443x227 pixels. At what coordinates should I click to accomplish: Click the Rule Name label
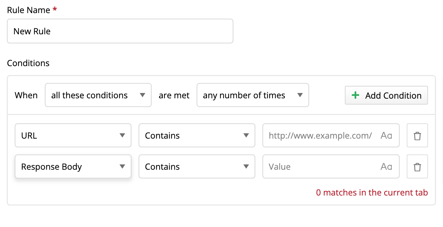click(29, 10)
